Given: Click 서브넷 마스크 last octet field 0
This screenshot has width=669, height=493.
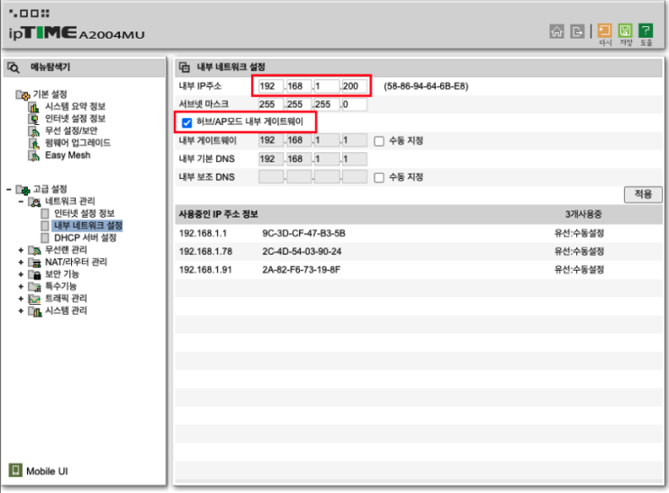Looking at the screenshot, I should click(x=354, y=104).
